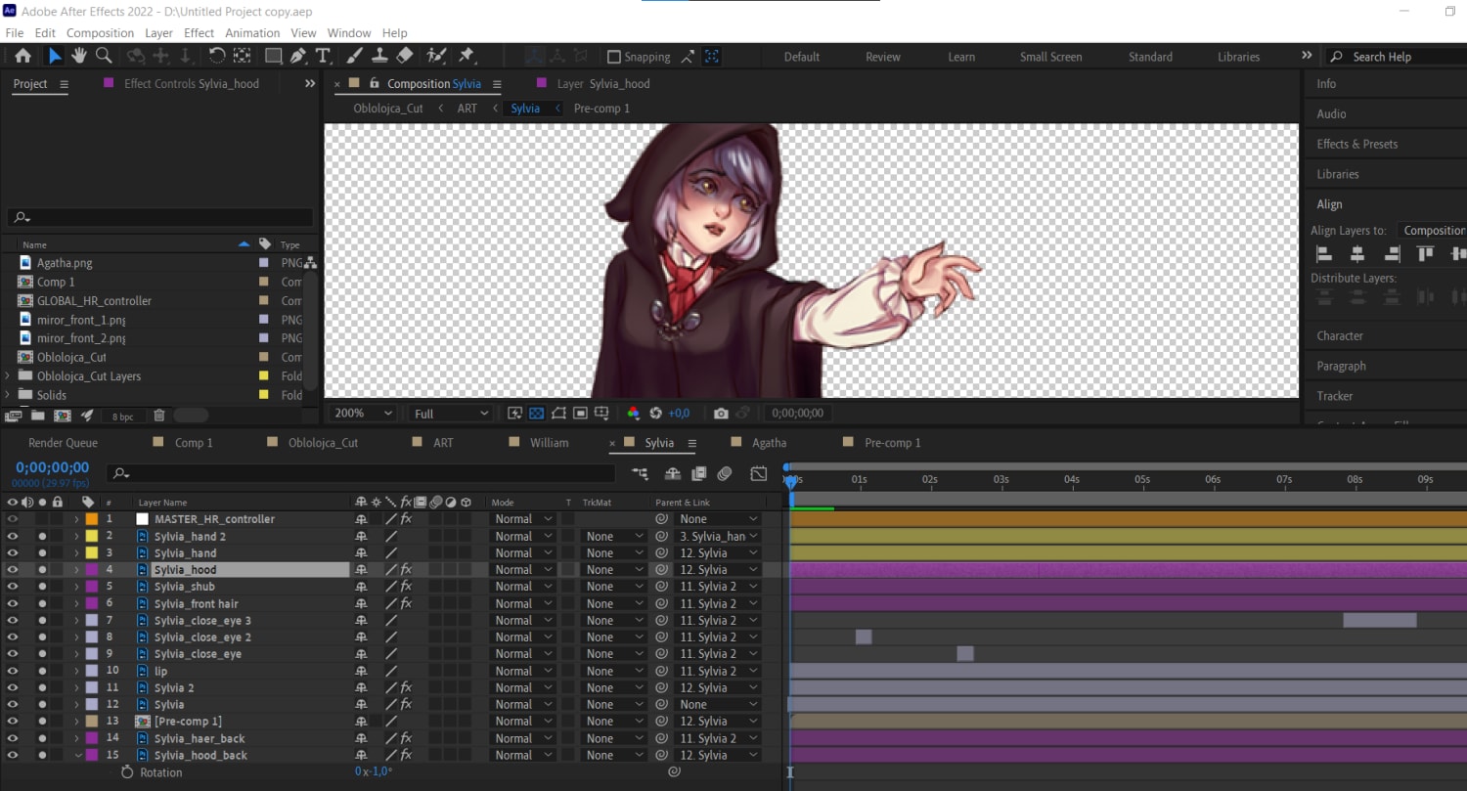
Task: Open TrkMat dropdown for Sylvia_shub
Action: coord(613,587)
